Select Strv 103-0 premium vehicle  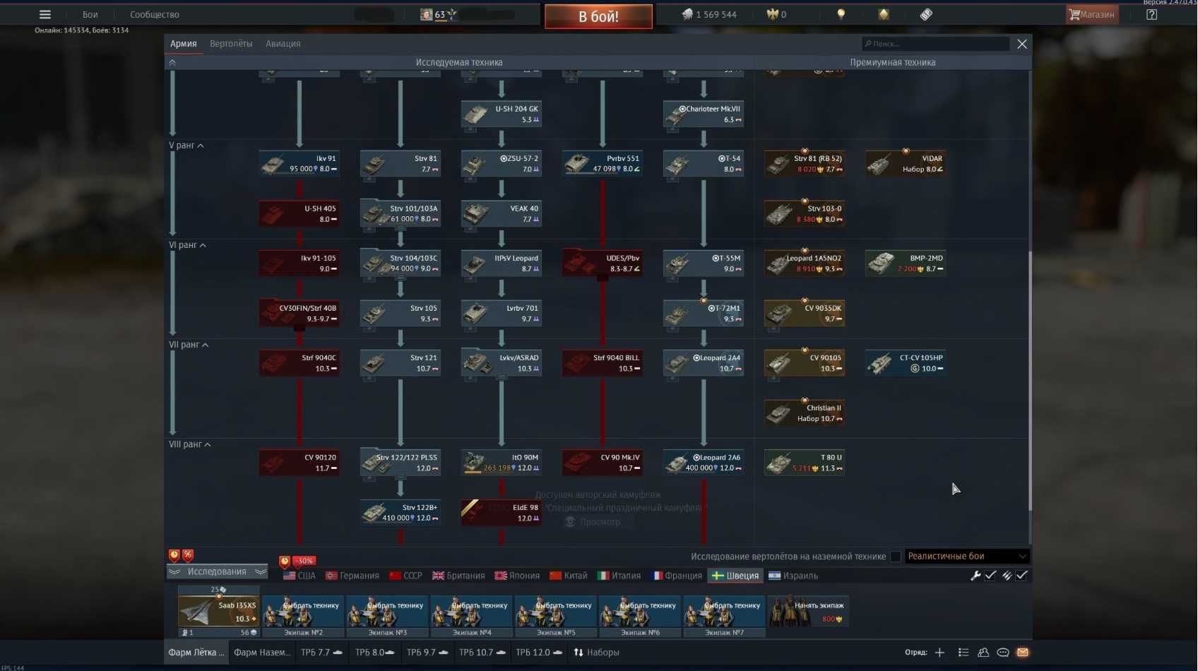pos(804,213)
